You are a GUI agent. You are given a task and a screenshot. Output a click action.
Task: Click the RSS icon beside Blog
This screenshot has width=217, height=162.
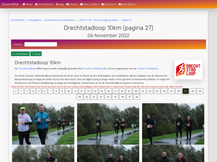point(57,4)
